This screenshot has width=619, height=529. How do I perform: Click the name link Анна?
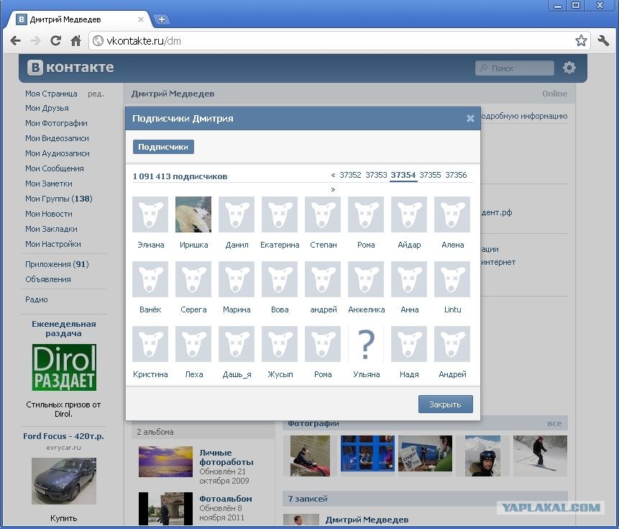tap(409, 309)
